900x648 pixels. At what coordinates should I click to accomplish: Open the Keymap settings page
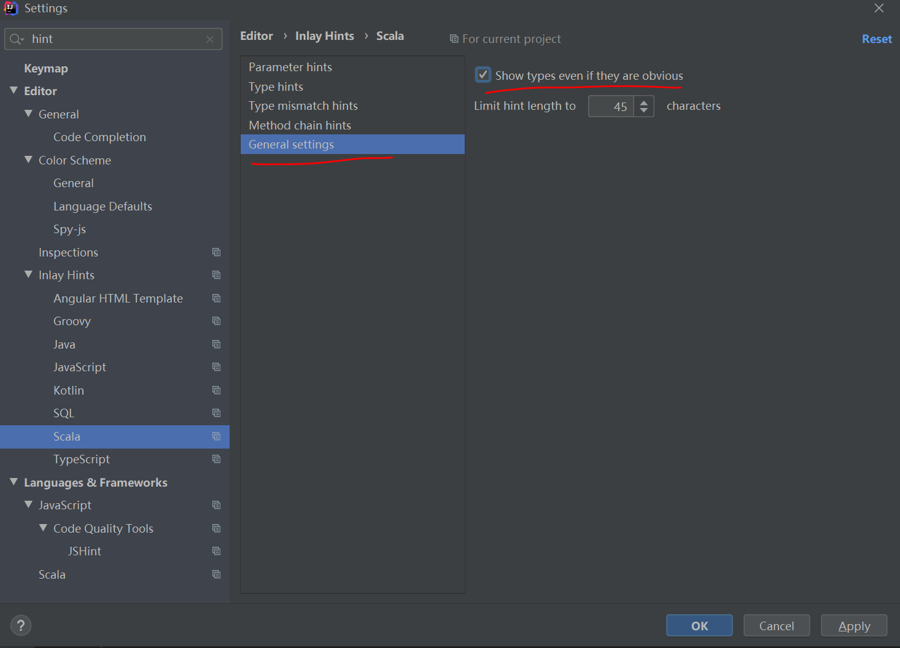[x=46, y=68]
